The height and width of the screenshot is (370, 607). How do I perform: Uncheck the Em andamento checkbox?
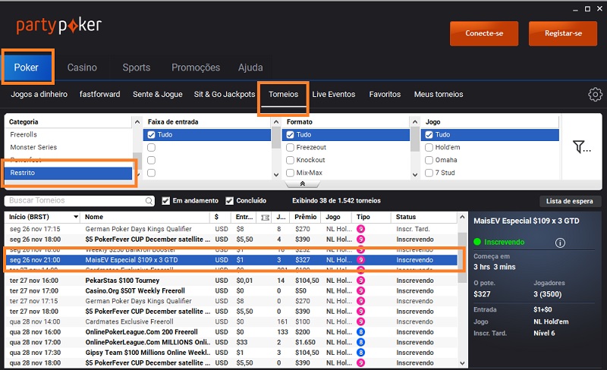pos(165,201)
